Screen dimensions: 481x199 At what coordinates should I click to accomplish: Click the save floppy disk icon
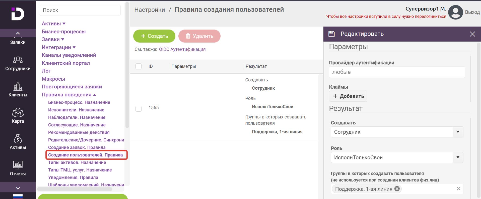331,34
